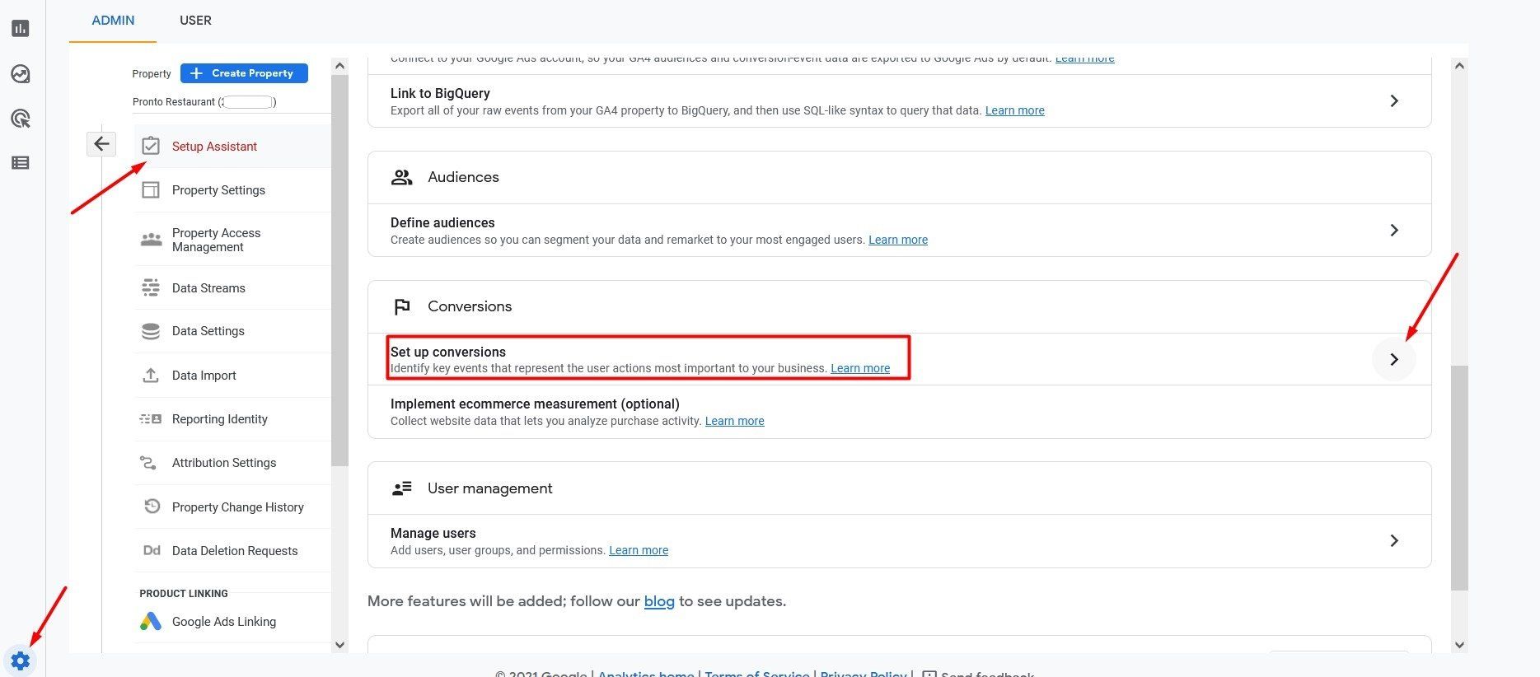Select the Pronto Restaurant property name
This screenshot has height=677, width=1540.
pyautogui.click(x=204, y=102)
